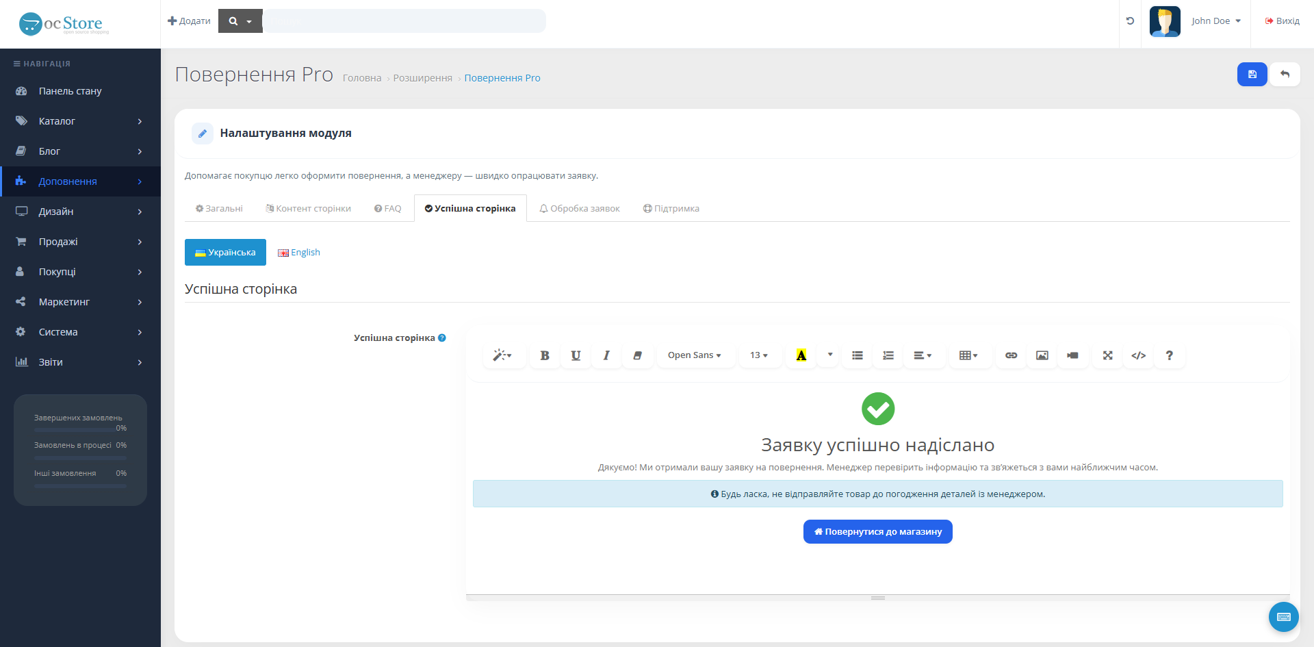Click the Додати button in header
The height and width of the screenshot is (647, 1314).
189,21
